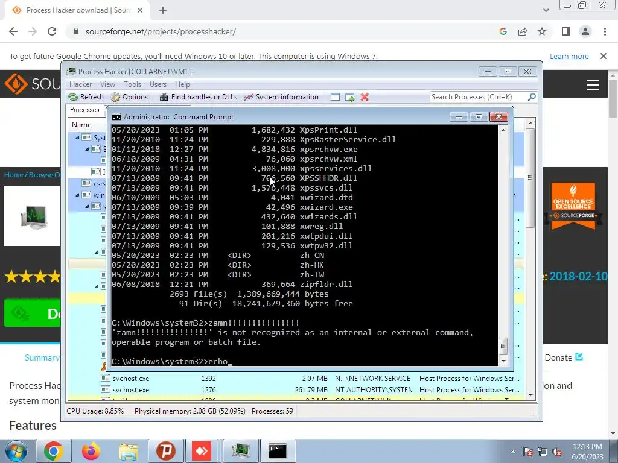This screenshot has width=618, height=463.
Task: Open Options in Process Hacker toolbar
Action: point(129,97)
